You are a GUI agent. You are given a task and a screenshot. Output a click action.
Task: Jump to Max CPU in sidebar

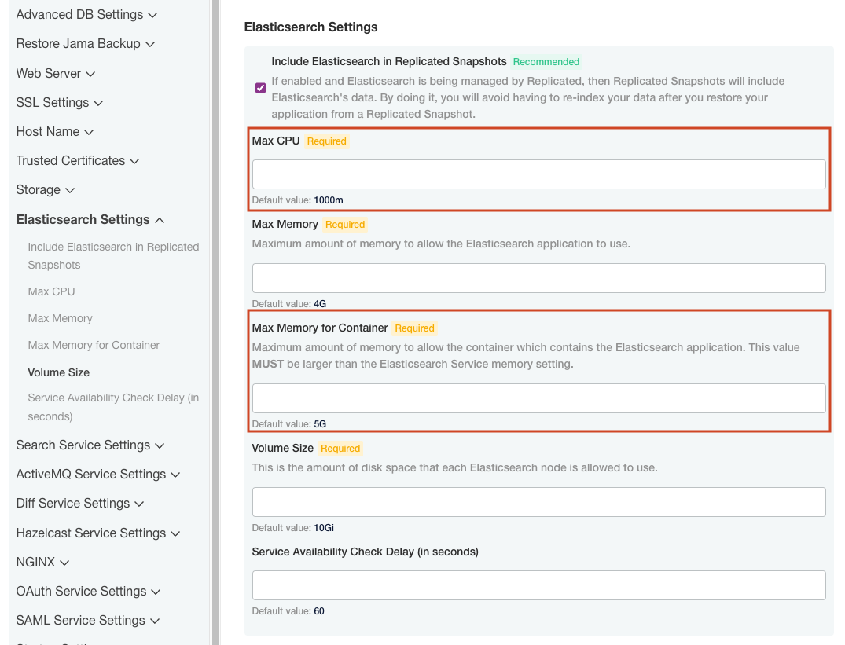point(51,291)
